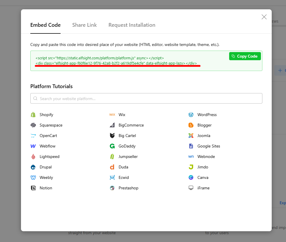The image size is (286, 242).
Task: Open the BigCommerce tutorial link
Action: (x=131, y=125)
